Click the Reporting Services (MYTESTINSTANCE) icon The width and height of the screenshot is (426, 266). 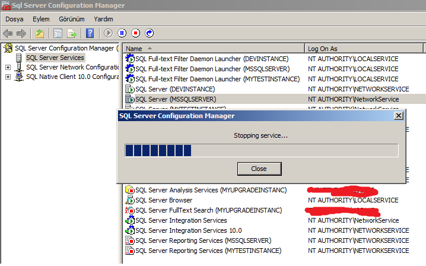point(130,251)
